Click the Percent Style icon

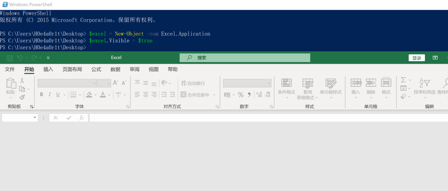pos(241,94)
